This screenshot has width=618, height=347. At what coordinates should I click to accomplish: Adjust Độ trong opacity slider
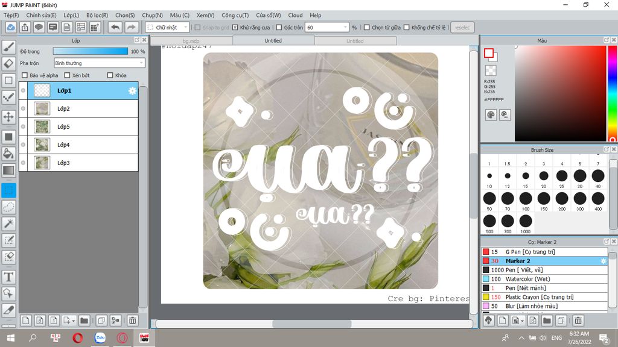91,51
